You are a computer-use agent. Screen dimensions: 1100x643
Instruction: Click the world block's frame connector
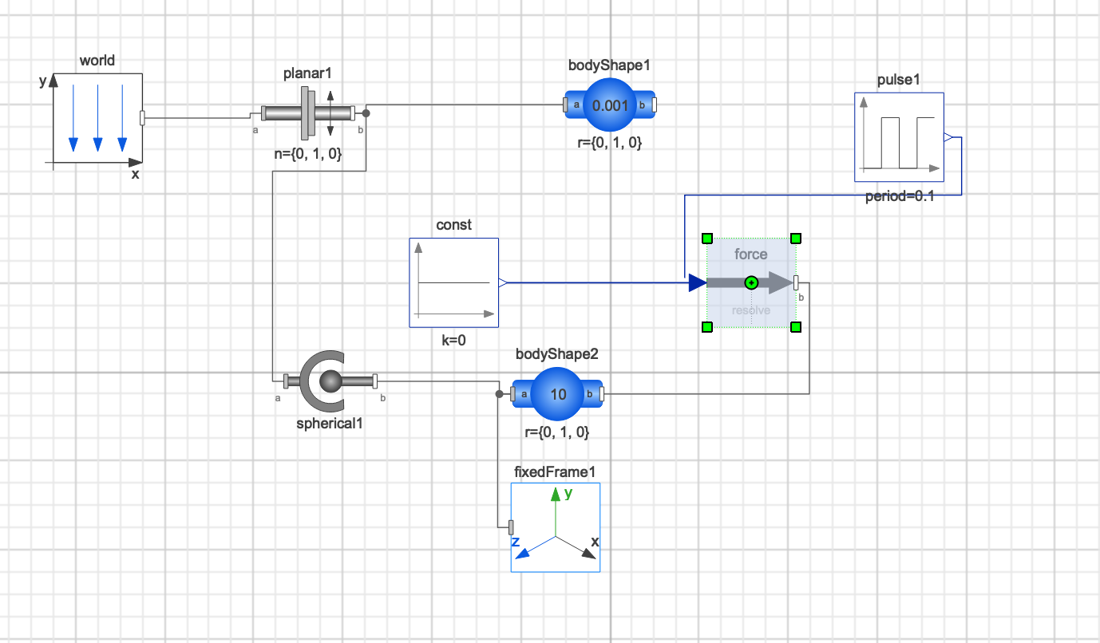click(142, 118)
